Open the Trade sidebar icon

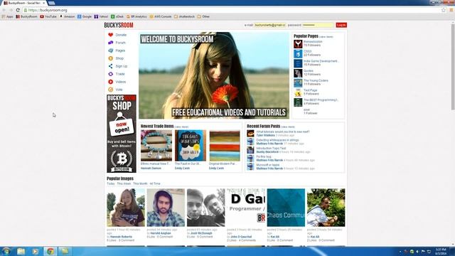[111, 74]
